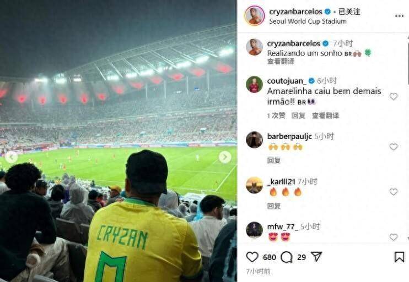Open Seoul World Cup Stadium location
This screenshot has width=409, height=282.
pyautogui.click(x=308, y=21)
